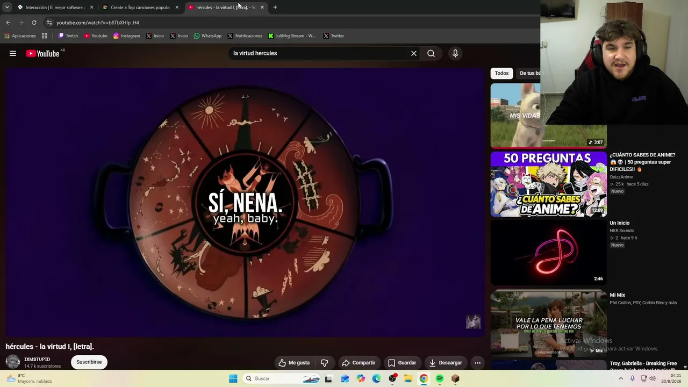The image size is (688, 387).
Task: Run the YouTube search with magnifier button
Action: point(431,53)
